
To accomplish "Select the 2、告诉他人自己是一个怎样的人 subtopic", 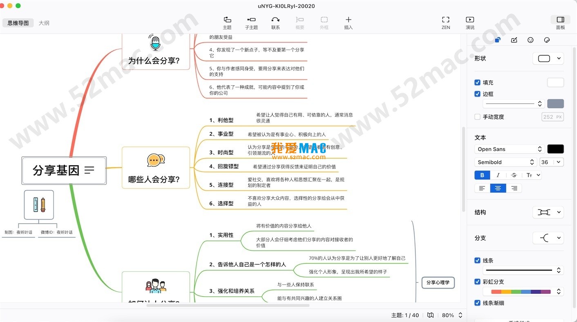I will pyautogui.click(x=248, y=264).
